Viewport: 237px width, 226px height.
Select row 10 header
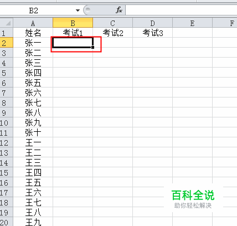7,122
